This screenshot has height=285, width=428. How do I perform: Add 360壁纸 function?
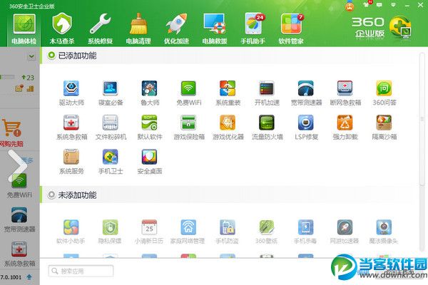pos(266,232)
